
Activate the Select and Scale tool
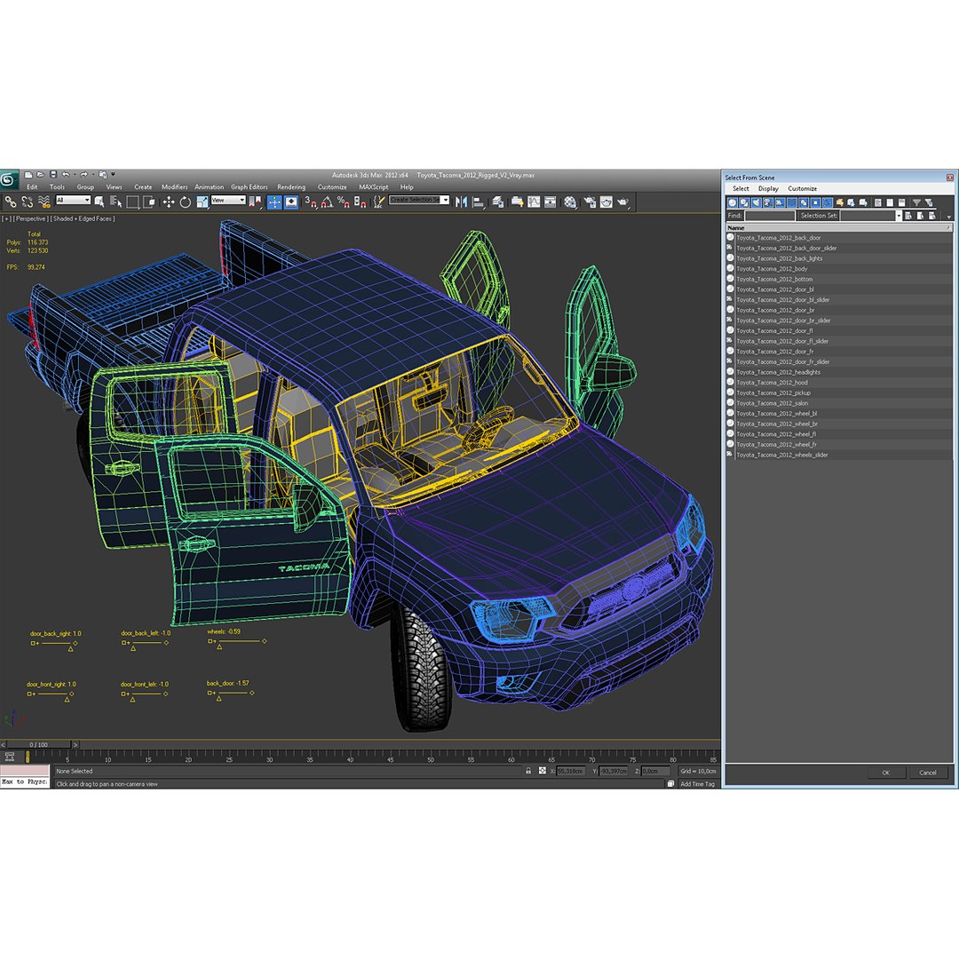click(x=202, y=202)
